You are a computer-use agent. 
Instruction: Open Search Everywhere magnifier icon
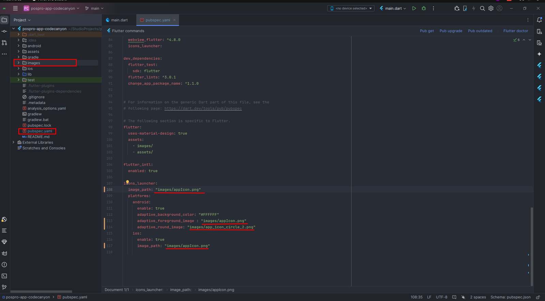(x=482, y=8)
